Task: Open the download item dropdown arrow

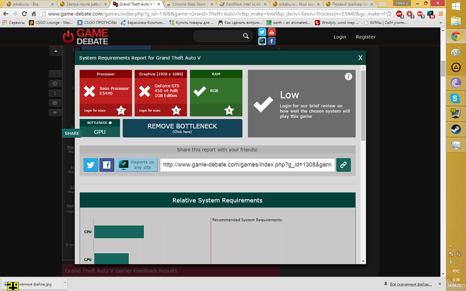Action: (65, 283)
